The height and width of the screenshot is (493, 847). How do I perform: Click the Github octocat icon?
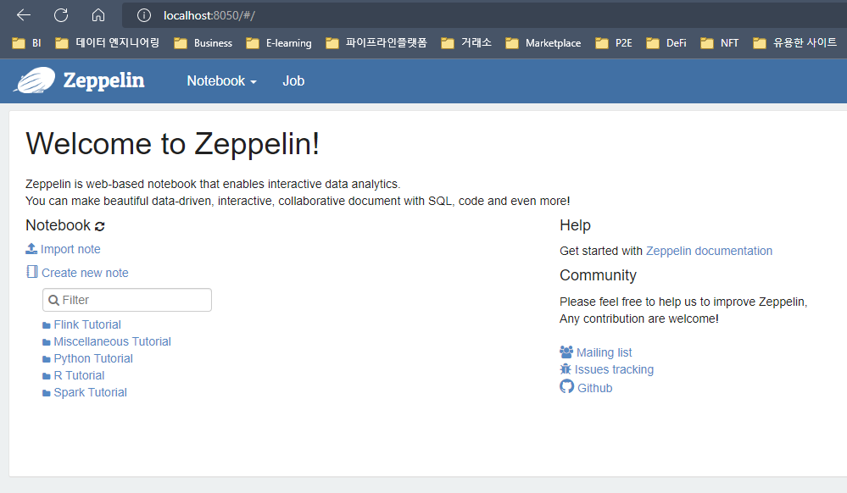pyautogui.click(x=566, y=386)
